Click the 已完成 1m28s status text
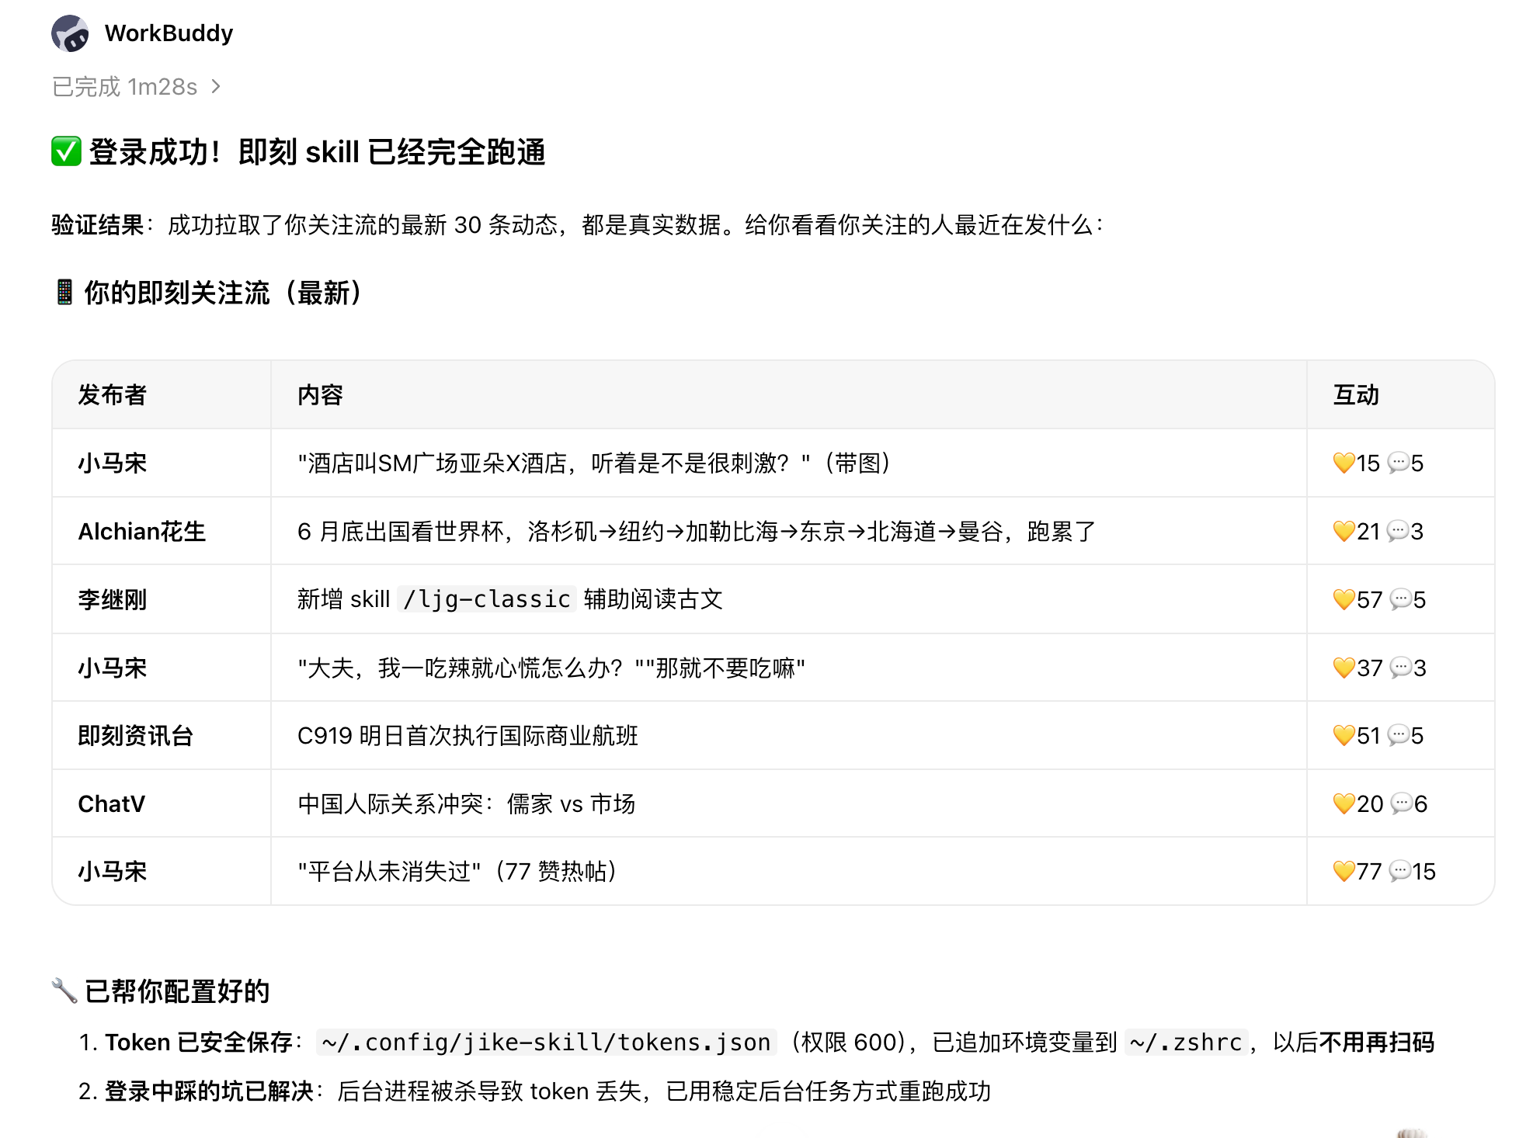This screenshot has width=1533, height=1138. [x=124, y=86]
